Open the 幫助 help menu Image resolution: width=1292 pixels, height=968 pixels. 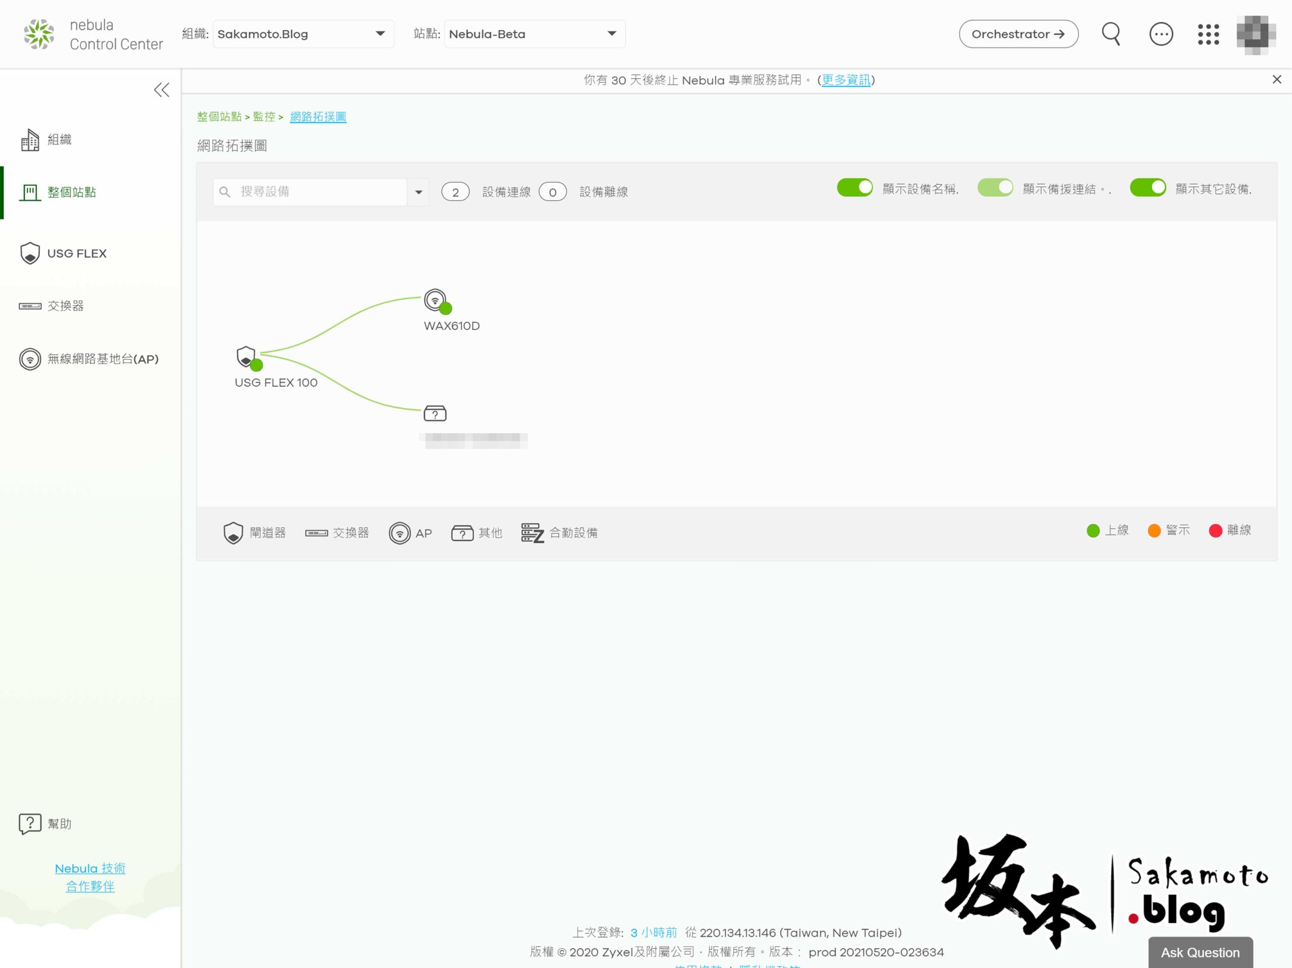tap(45, 823)
